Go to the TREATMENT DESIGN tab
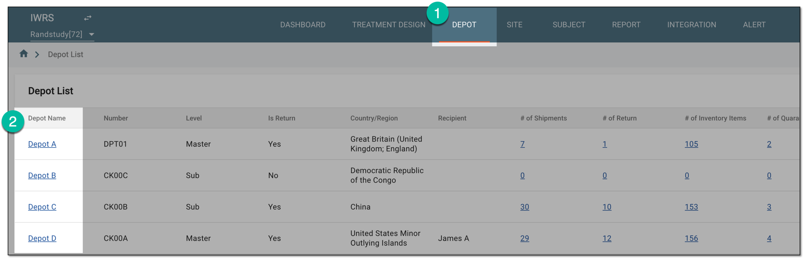The image size is (803, 258). click(388, 25)
